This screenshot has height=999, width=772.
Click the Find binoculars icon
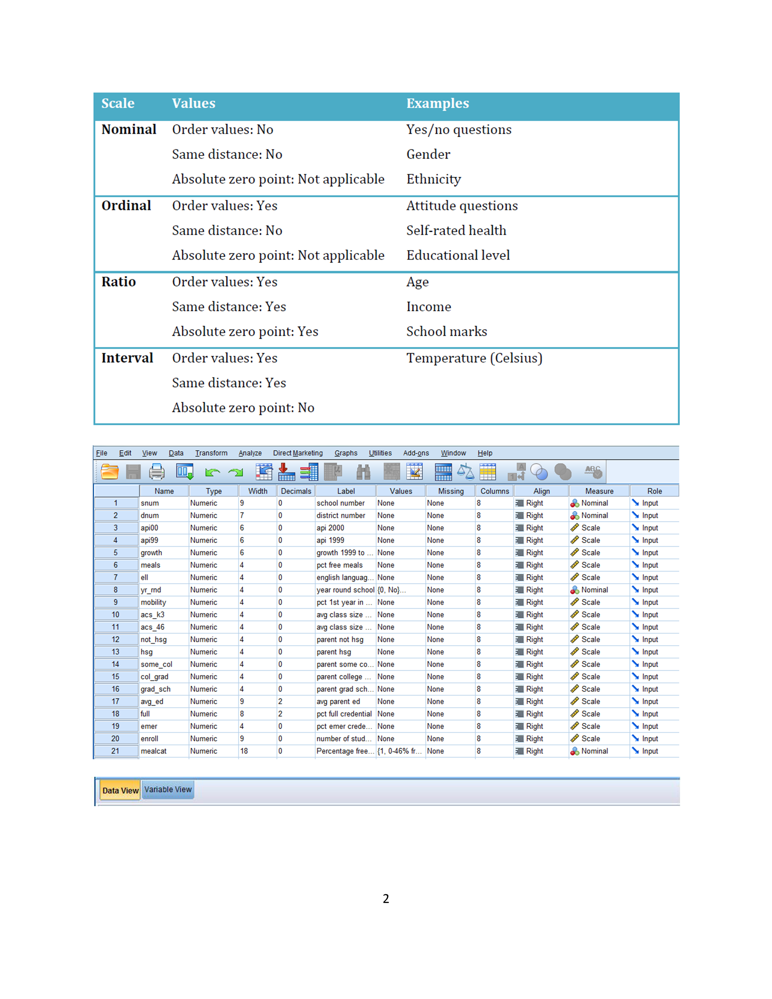(363, 472)
